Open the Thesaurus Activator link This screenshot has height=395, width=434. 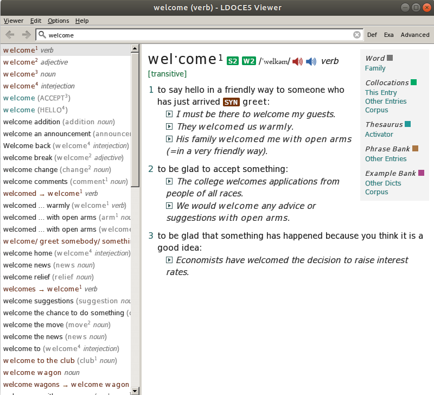[x=379, y=134]
